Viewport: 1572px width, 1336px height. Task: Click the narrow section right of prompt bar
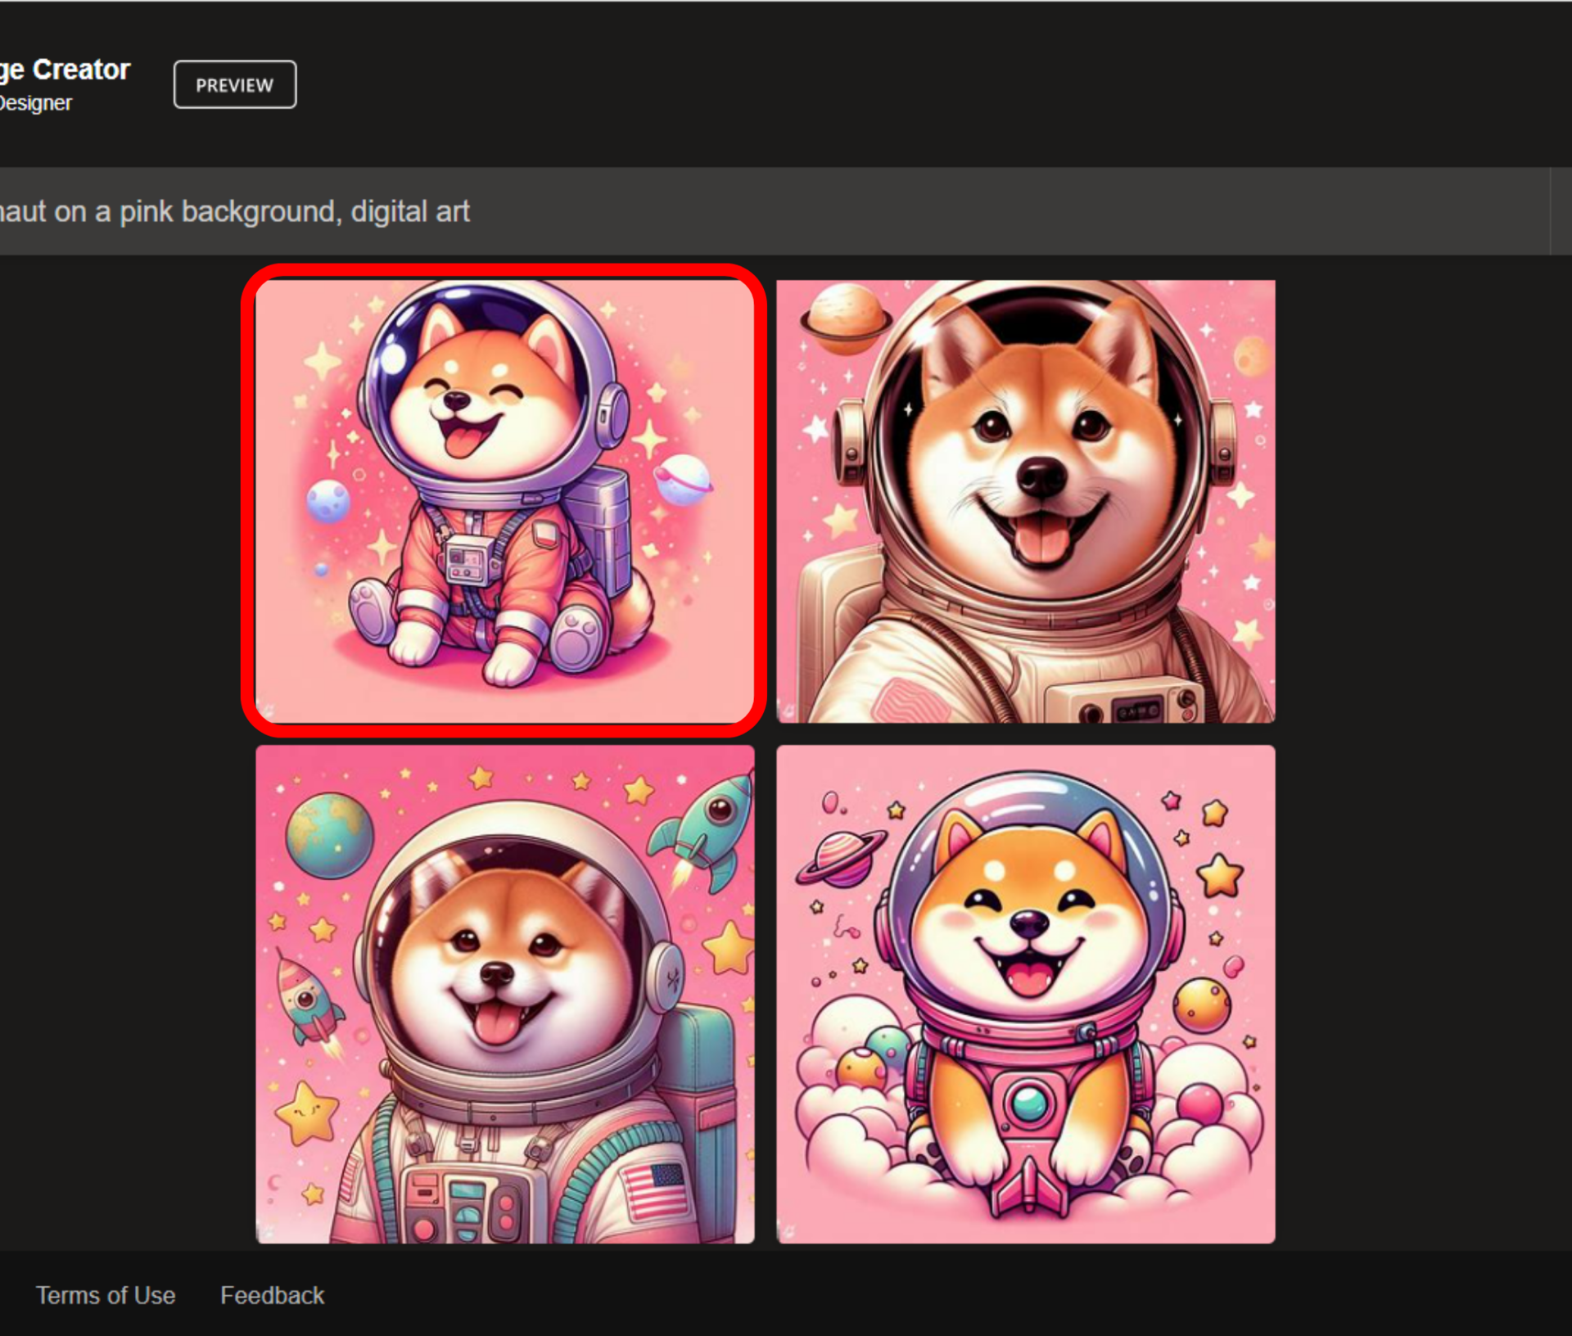click(1561, 211)
